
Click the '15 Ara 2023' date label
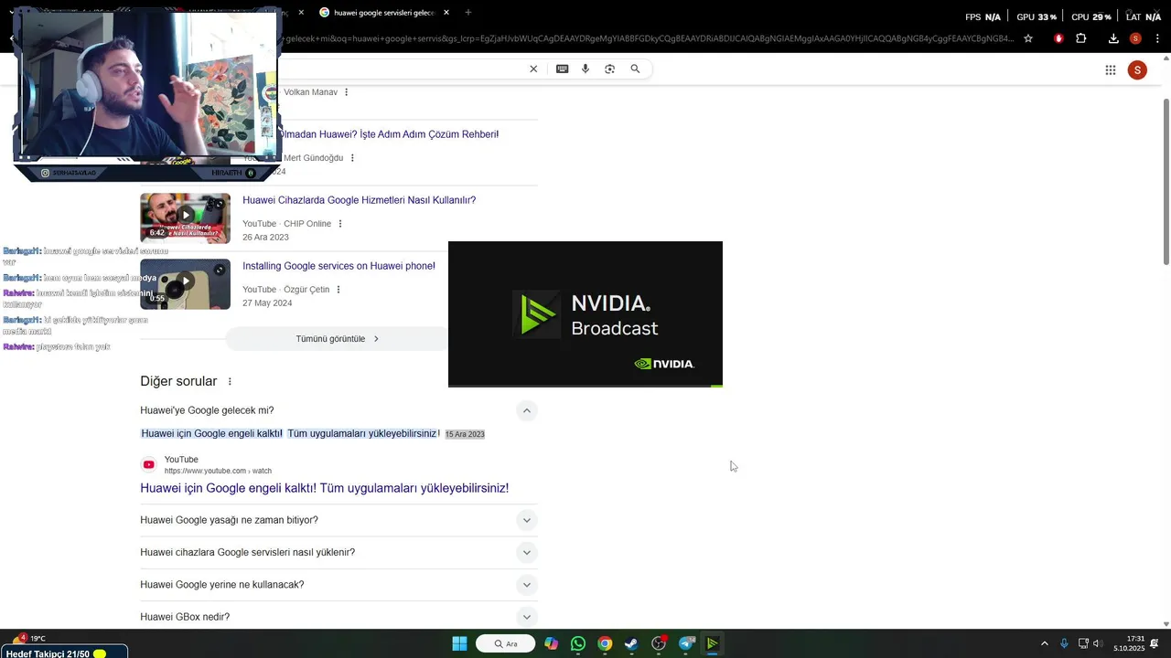tap(465, 435)
